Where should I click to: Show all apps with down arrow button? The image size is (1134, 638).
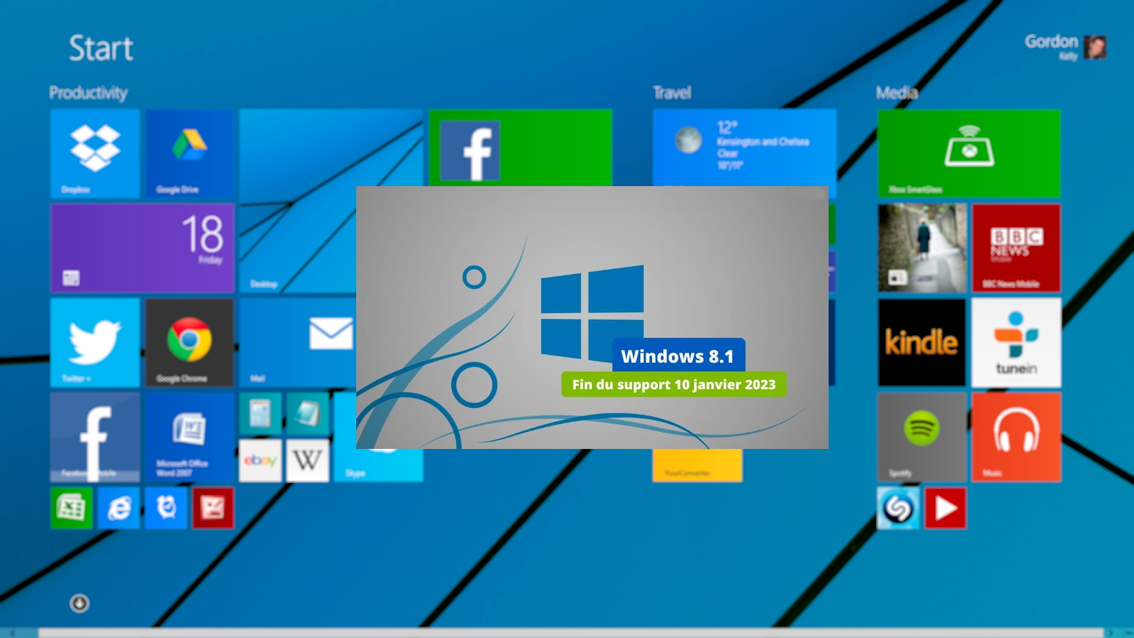[80, 603]
